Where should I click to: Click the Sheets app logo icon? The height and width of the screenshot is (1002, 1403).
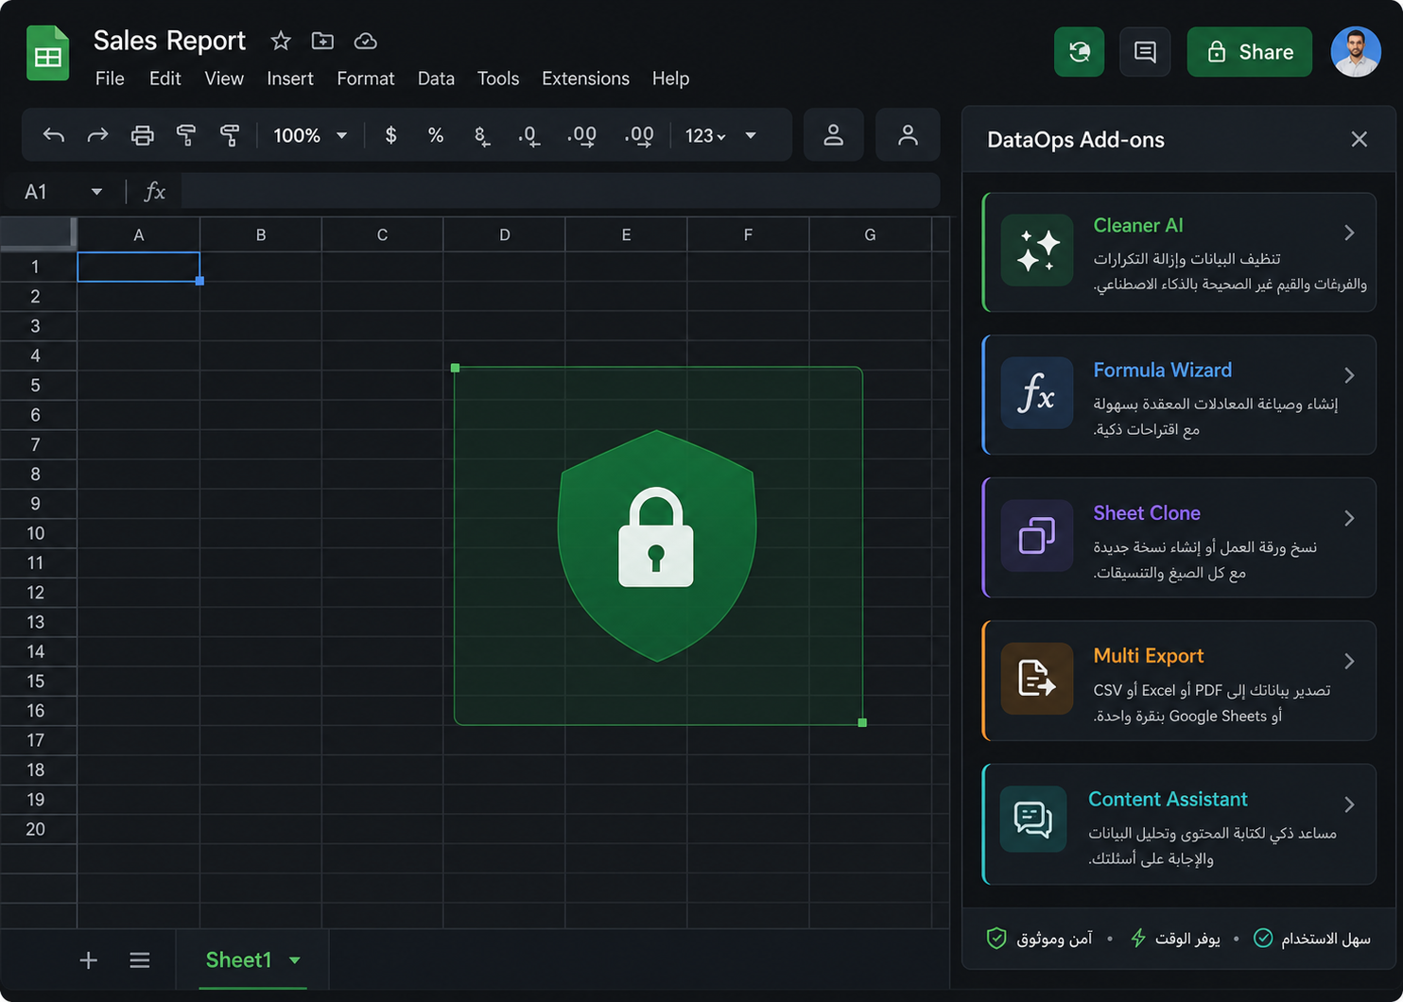coord(47,54)
